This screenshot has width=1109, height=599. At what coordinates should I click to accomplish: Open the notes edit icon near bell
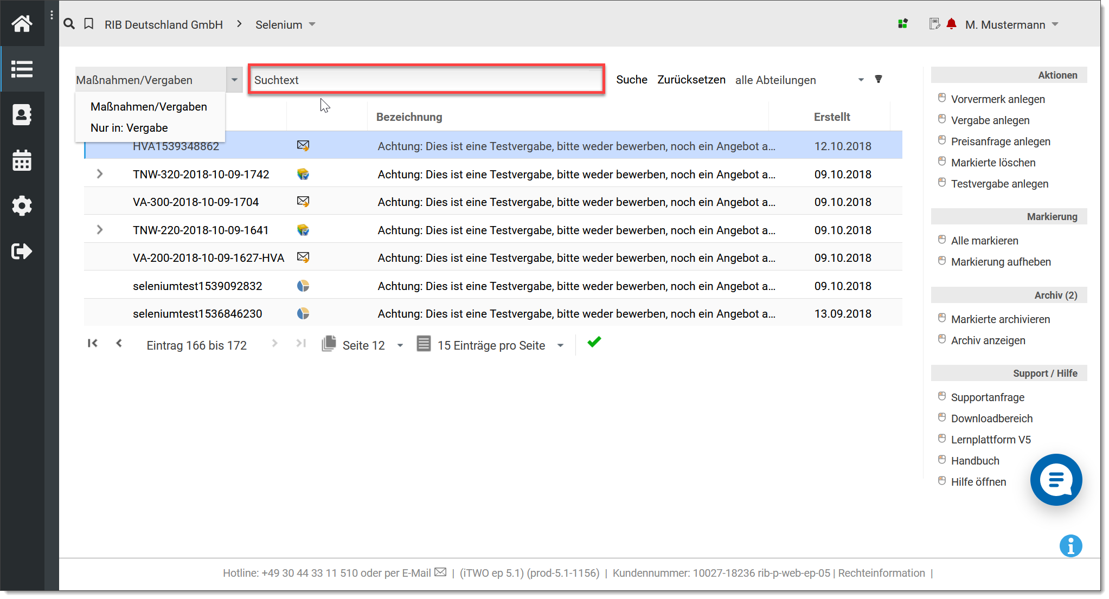pyautogui.click(x=934, y=24)
